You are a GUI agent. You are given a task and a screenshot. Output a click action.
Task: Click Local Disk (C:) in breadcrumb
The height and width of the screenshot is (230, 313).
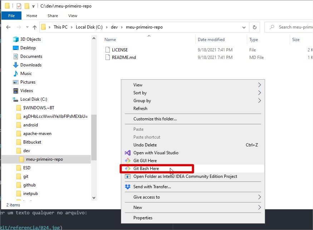pos(89,27)
